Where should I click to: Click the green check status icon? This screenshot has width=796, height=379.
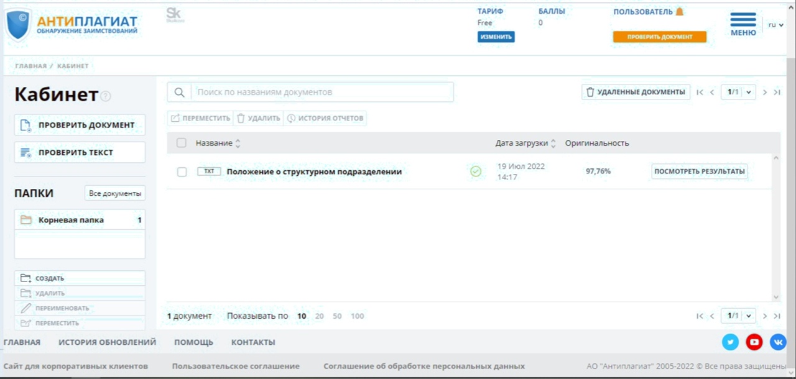[x=476, y=171]
